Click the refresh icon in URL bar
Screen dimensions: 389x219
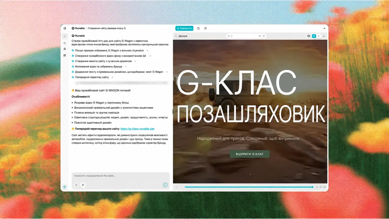[264, 36]
